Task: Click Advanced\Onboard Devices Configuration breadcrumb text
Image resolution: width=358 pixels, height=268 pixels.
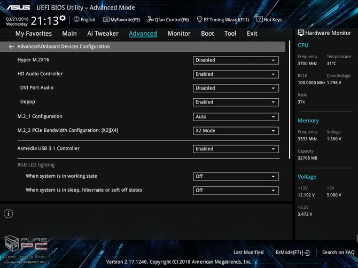Action: click(64, 46)
